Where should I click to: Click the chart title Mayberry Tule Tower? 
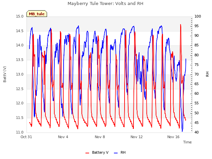(105, 4)
